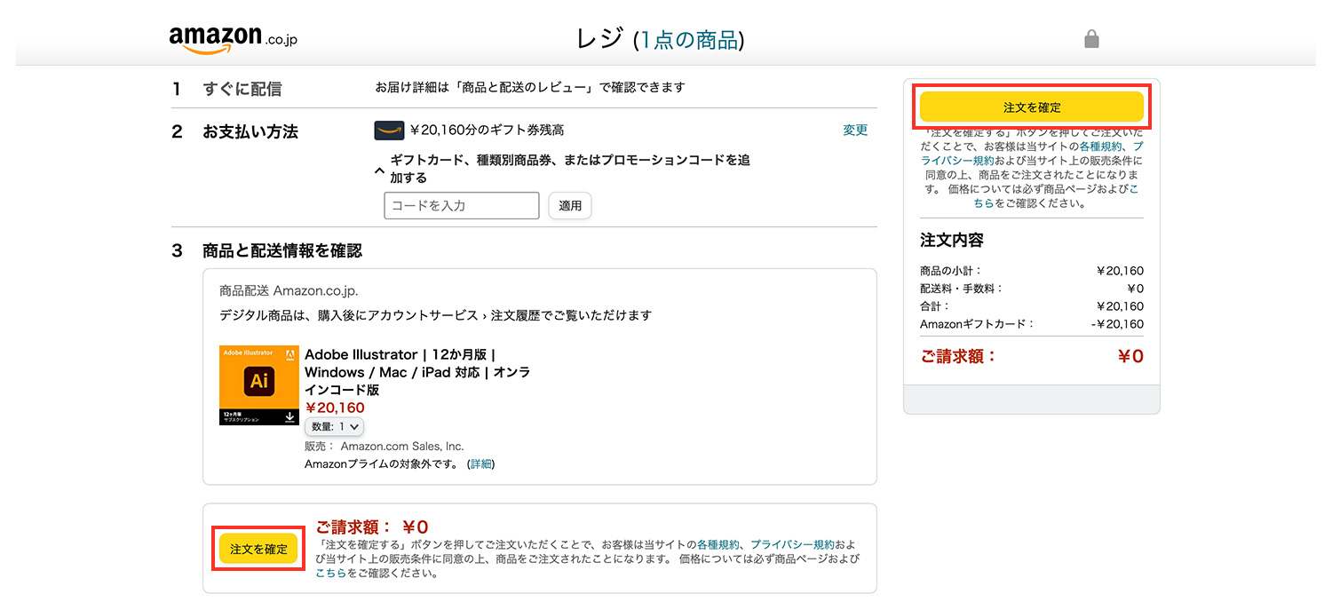This screenshot has height=602, width=1332.
Task: Click 販売: Amazon.com Sales, Inc. text
Action: click(x=385, y=447)
